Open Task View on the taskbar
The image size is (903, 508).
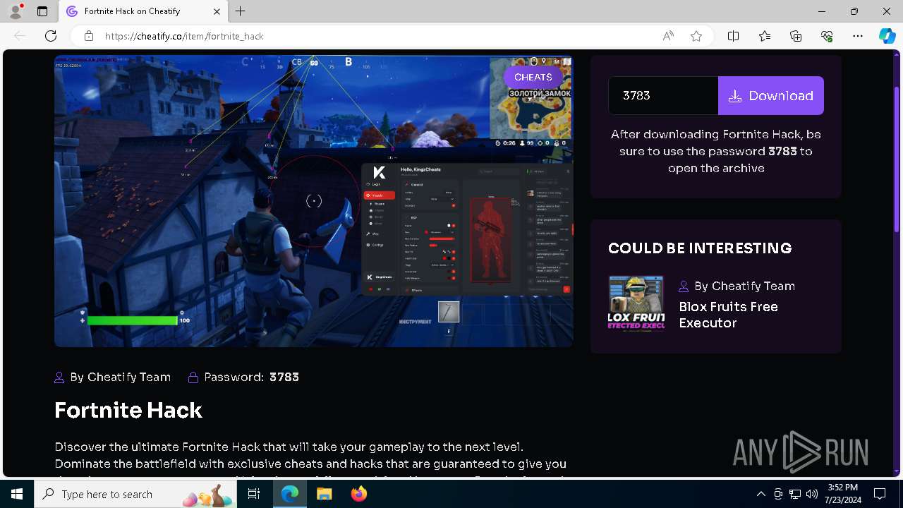click(x=254, y=494)
